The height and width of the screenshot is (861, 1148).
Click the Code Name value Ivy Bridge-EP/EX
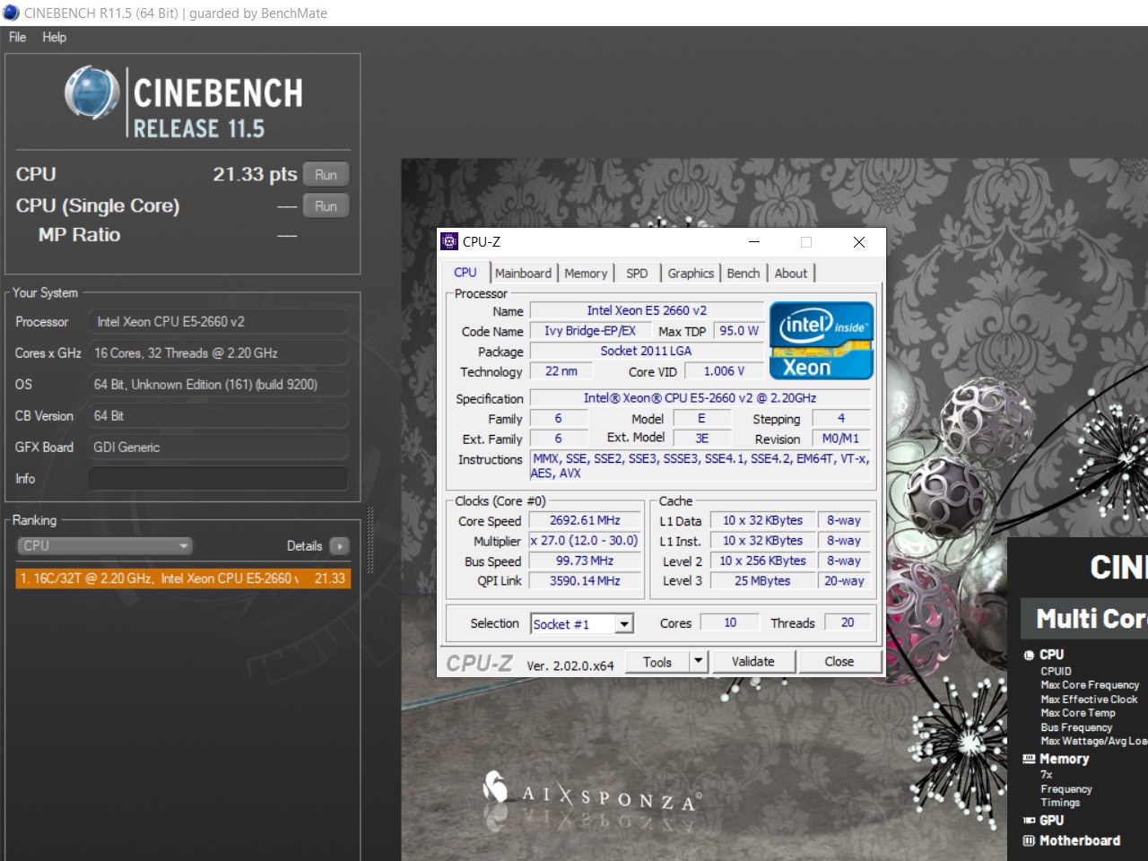589,331
